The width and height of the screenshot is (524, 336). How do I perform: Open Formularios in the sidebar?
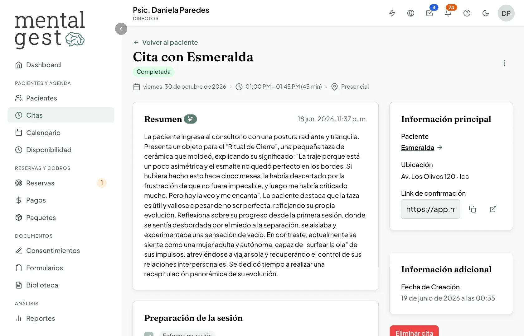pos(61,268)
